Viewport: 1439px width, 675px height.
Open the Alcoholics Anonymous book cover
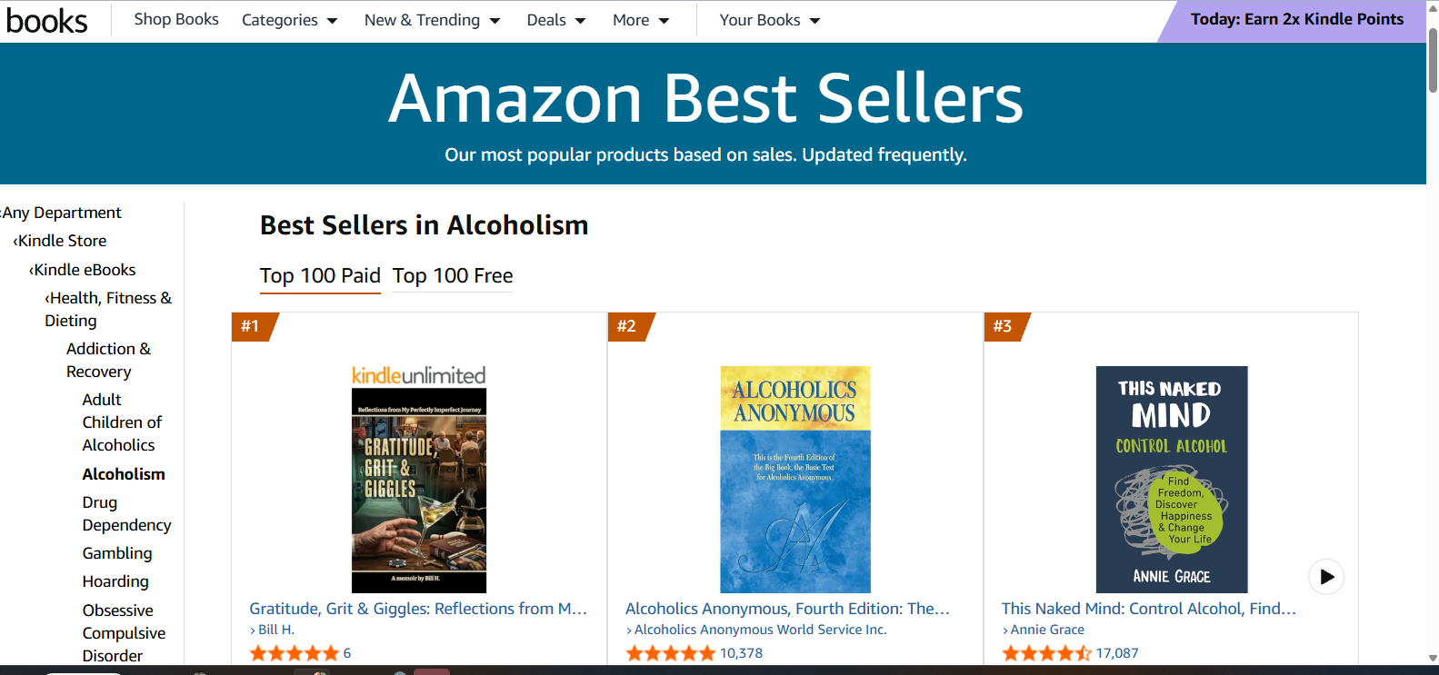point(795,480)
